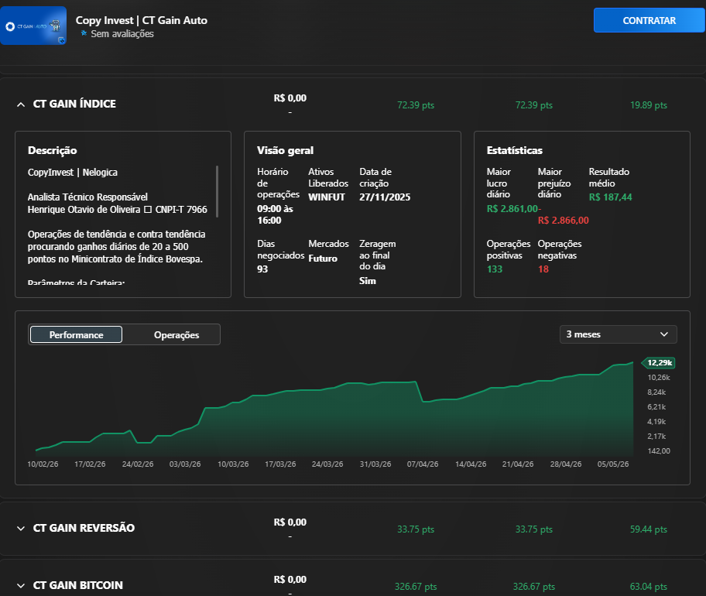Click the 63.04 pts value in the BITCOIN row
This screenshot has width=706, height=596.
649,587
